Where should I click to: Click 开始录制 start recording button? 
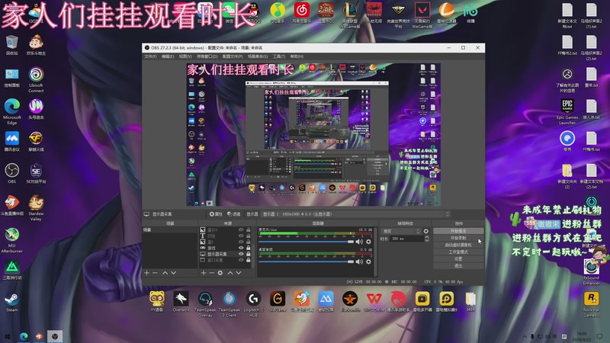[x=458, y=238]
